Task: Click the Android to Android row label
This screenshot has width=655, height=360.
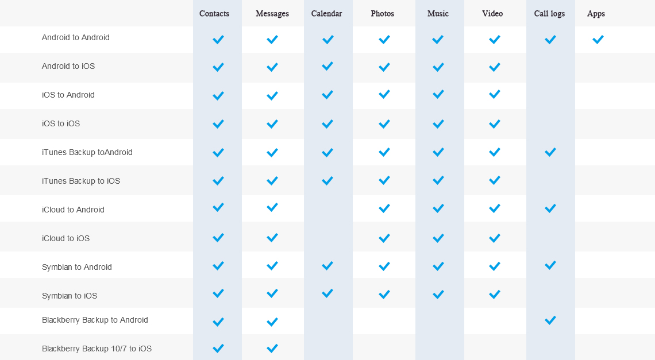Action: point(76,37)
